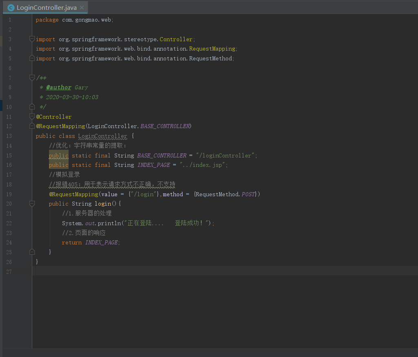Viewport: 418px width, 357px height.
Task: Click INDEX_PAGE in the return statement
Action: click(101, 243)
